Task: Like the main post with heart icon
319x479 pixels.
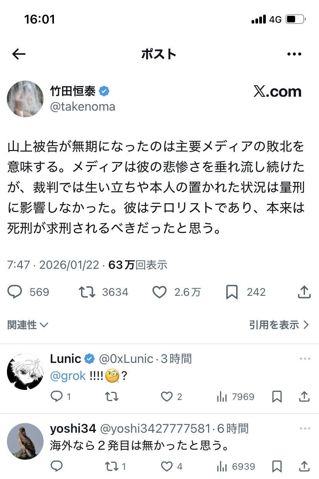Action: click(x=159, y=292)
